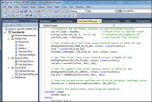Click the Add New Item toolbar icon
The width and height of the screenshot is (152, 102).
click(12, 11)
